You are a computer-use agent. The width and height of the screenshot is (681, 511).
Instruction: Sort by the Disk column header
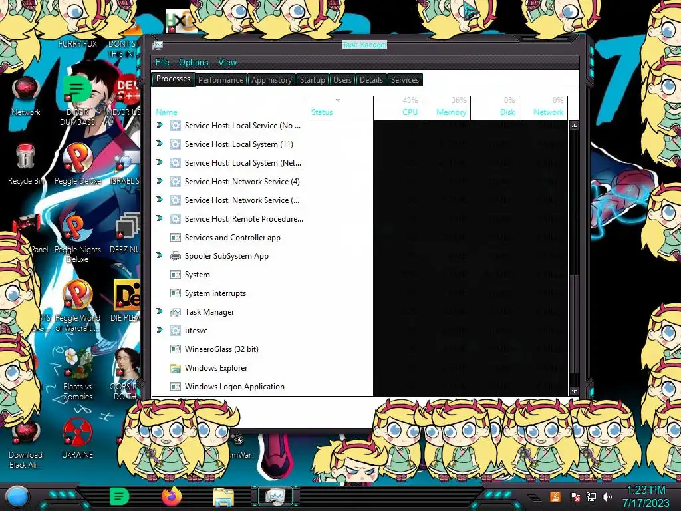495,108
